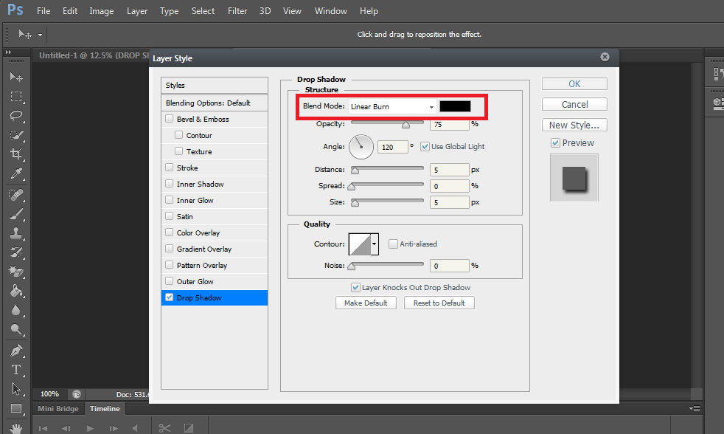Screen dimensions: 724x434
Task: Enable the Bevel & Emboss checkbox
Action: [x=170, y=119]
